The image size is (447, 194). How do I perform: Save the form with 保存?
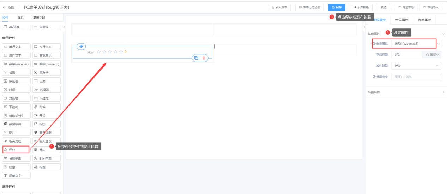click(x=337, y=7)
